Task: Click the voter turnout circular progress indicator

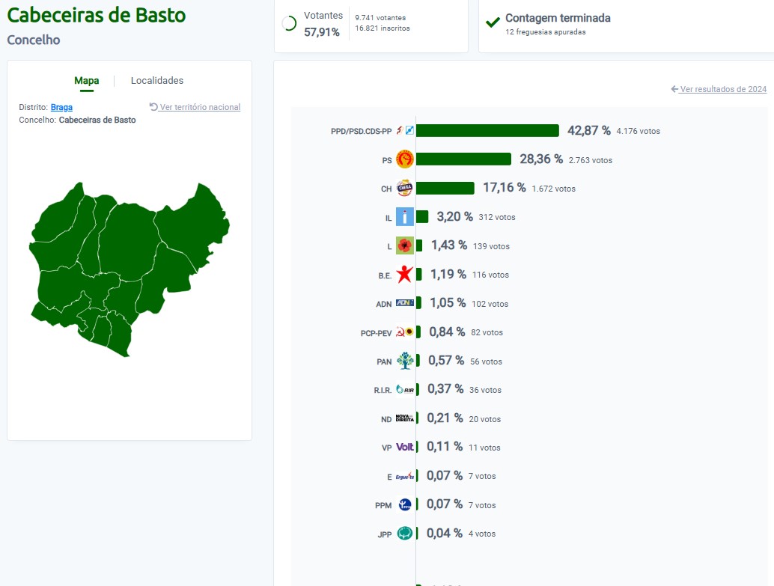Action: 289,23
